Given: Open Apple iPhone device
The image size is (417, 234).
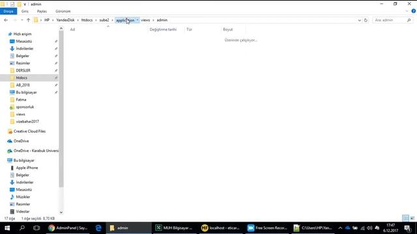Looking at the screenshot, I should (x=27, y=168).
